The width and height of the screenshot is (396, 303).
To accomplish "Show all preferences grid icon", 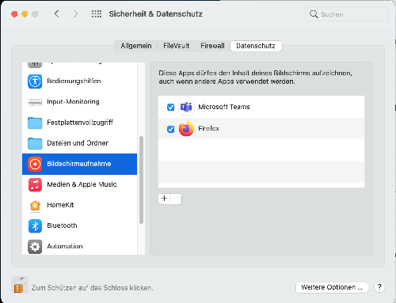I will 97,14.
